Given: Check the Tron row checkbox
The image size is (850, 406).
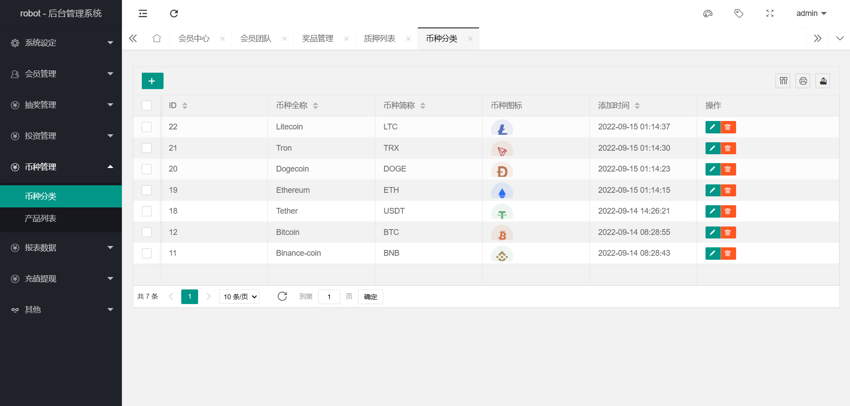Looking at the screenshot, I should click(x=147, y=148).
